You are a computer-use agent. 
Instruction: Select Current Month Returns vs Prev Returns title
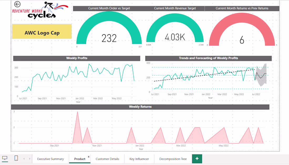click(242, 8)
